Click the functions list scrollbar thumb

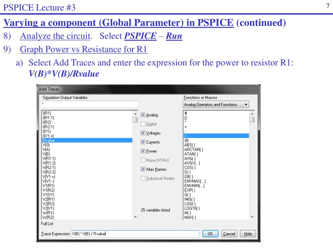point(252,120)
